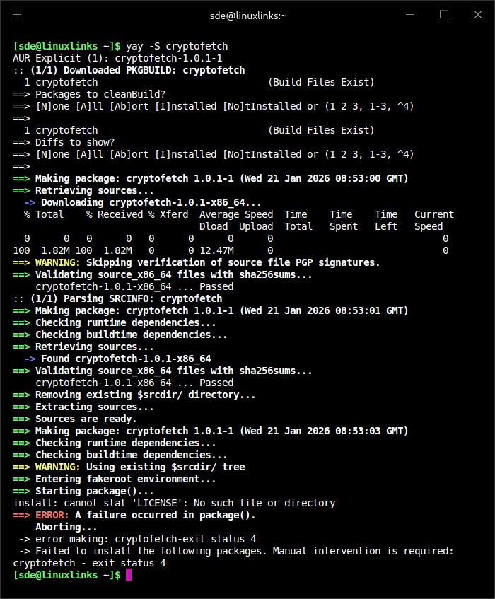
Task: Open the hamburger menu icon
Action: click(x=17, y=14)
